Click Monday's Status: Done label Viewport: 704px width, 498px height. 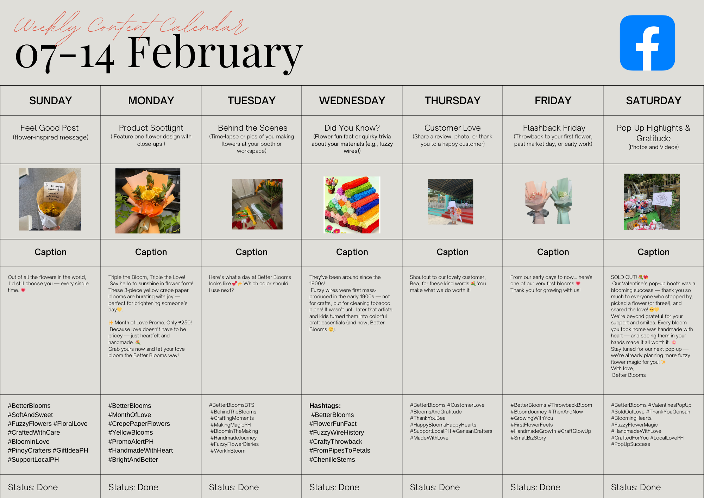tap(133, 487)
